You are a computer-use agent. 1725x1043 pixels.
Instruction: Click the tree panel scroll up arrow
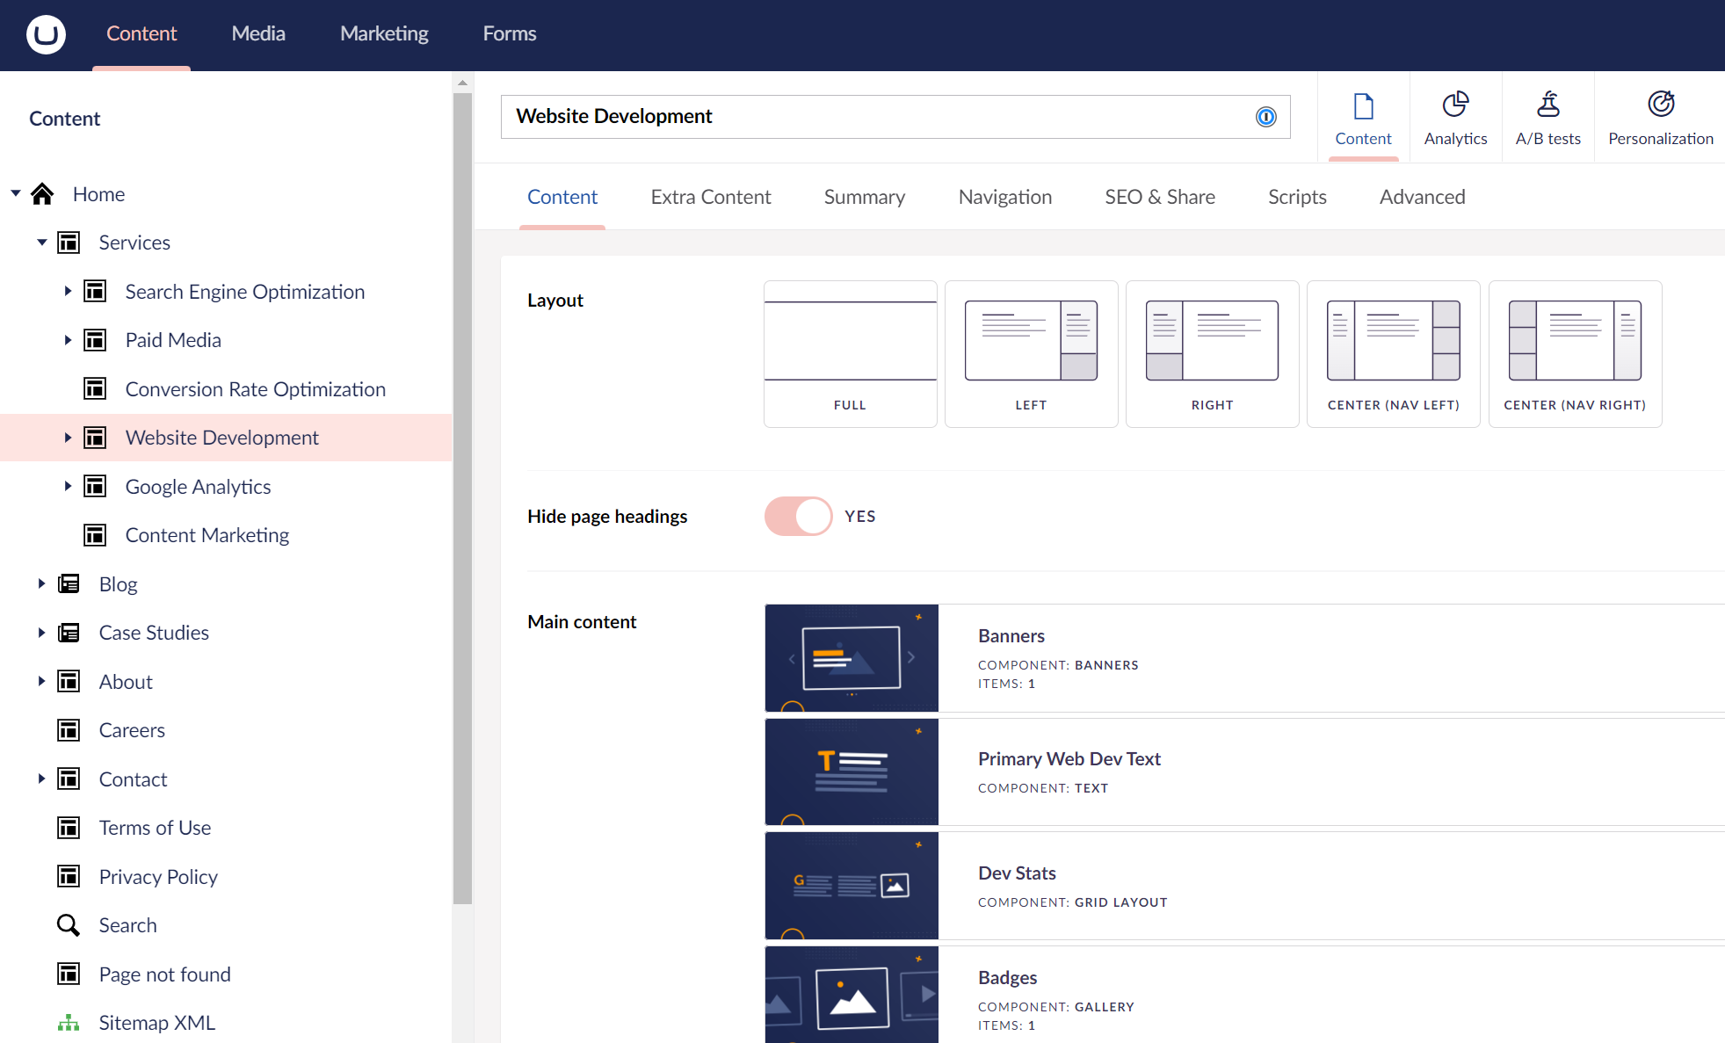coord(462,83)
